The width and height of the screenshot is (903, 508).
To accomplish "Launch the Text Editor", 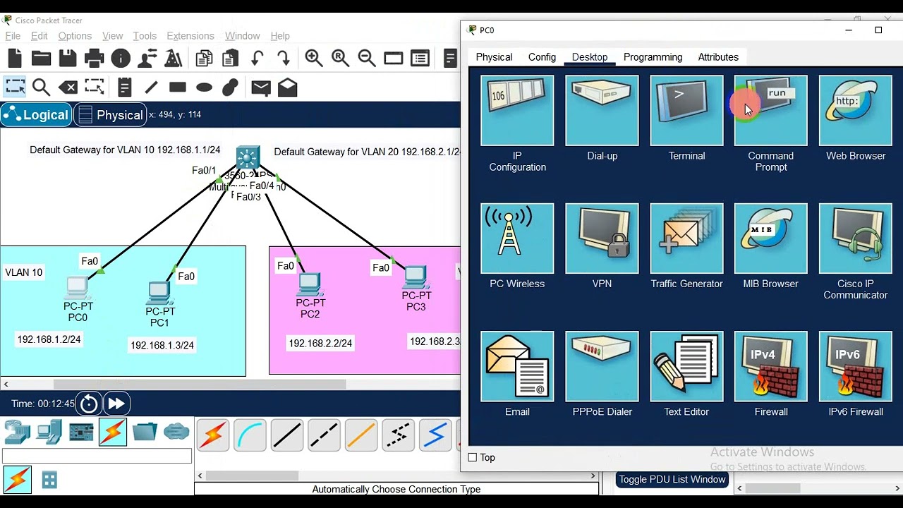I will pos(686,366).
